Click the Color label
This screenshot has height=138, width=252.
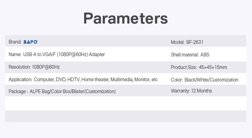coord(177,80)
